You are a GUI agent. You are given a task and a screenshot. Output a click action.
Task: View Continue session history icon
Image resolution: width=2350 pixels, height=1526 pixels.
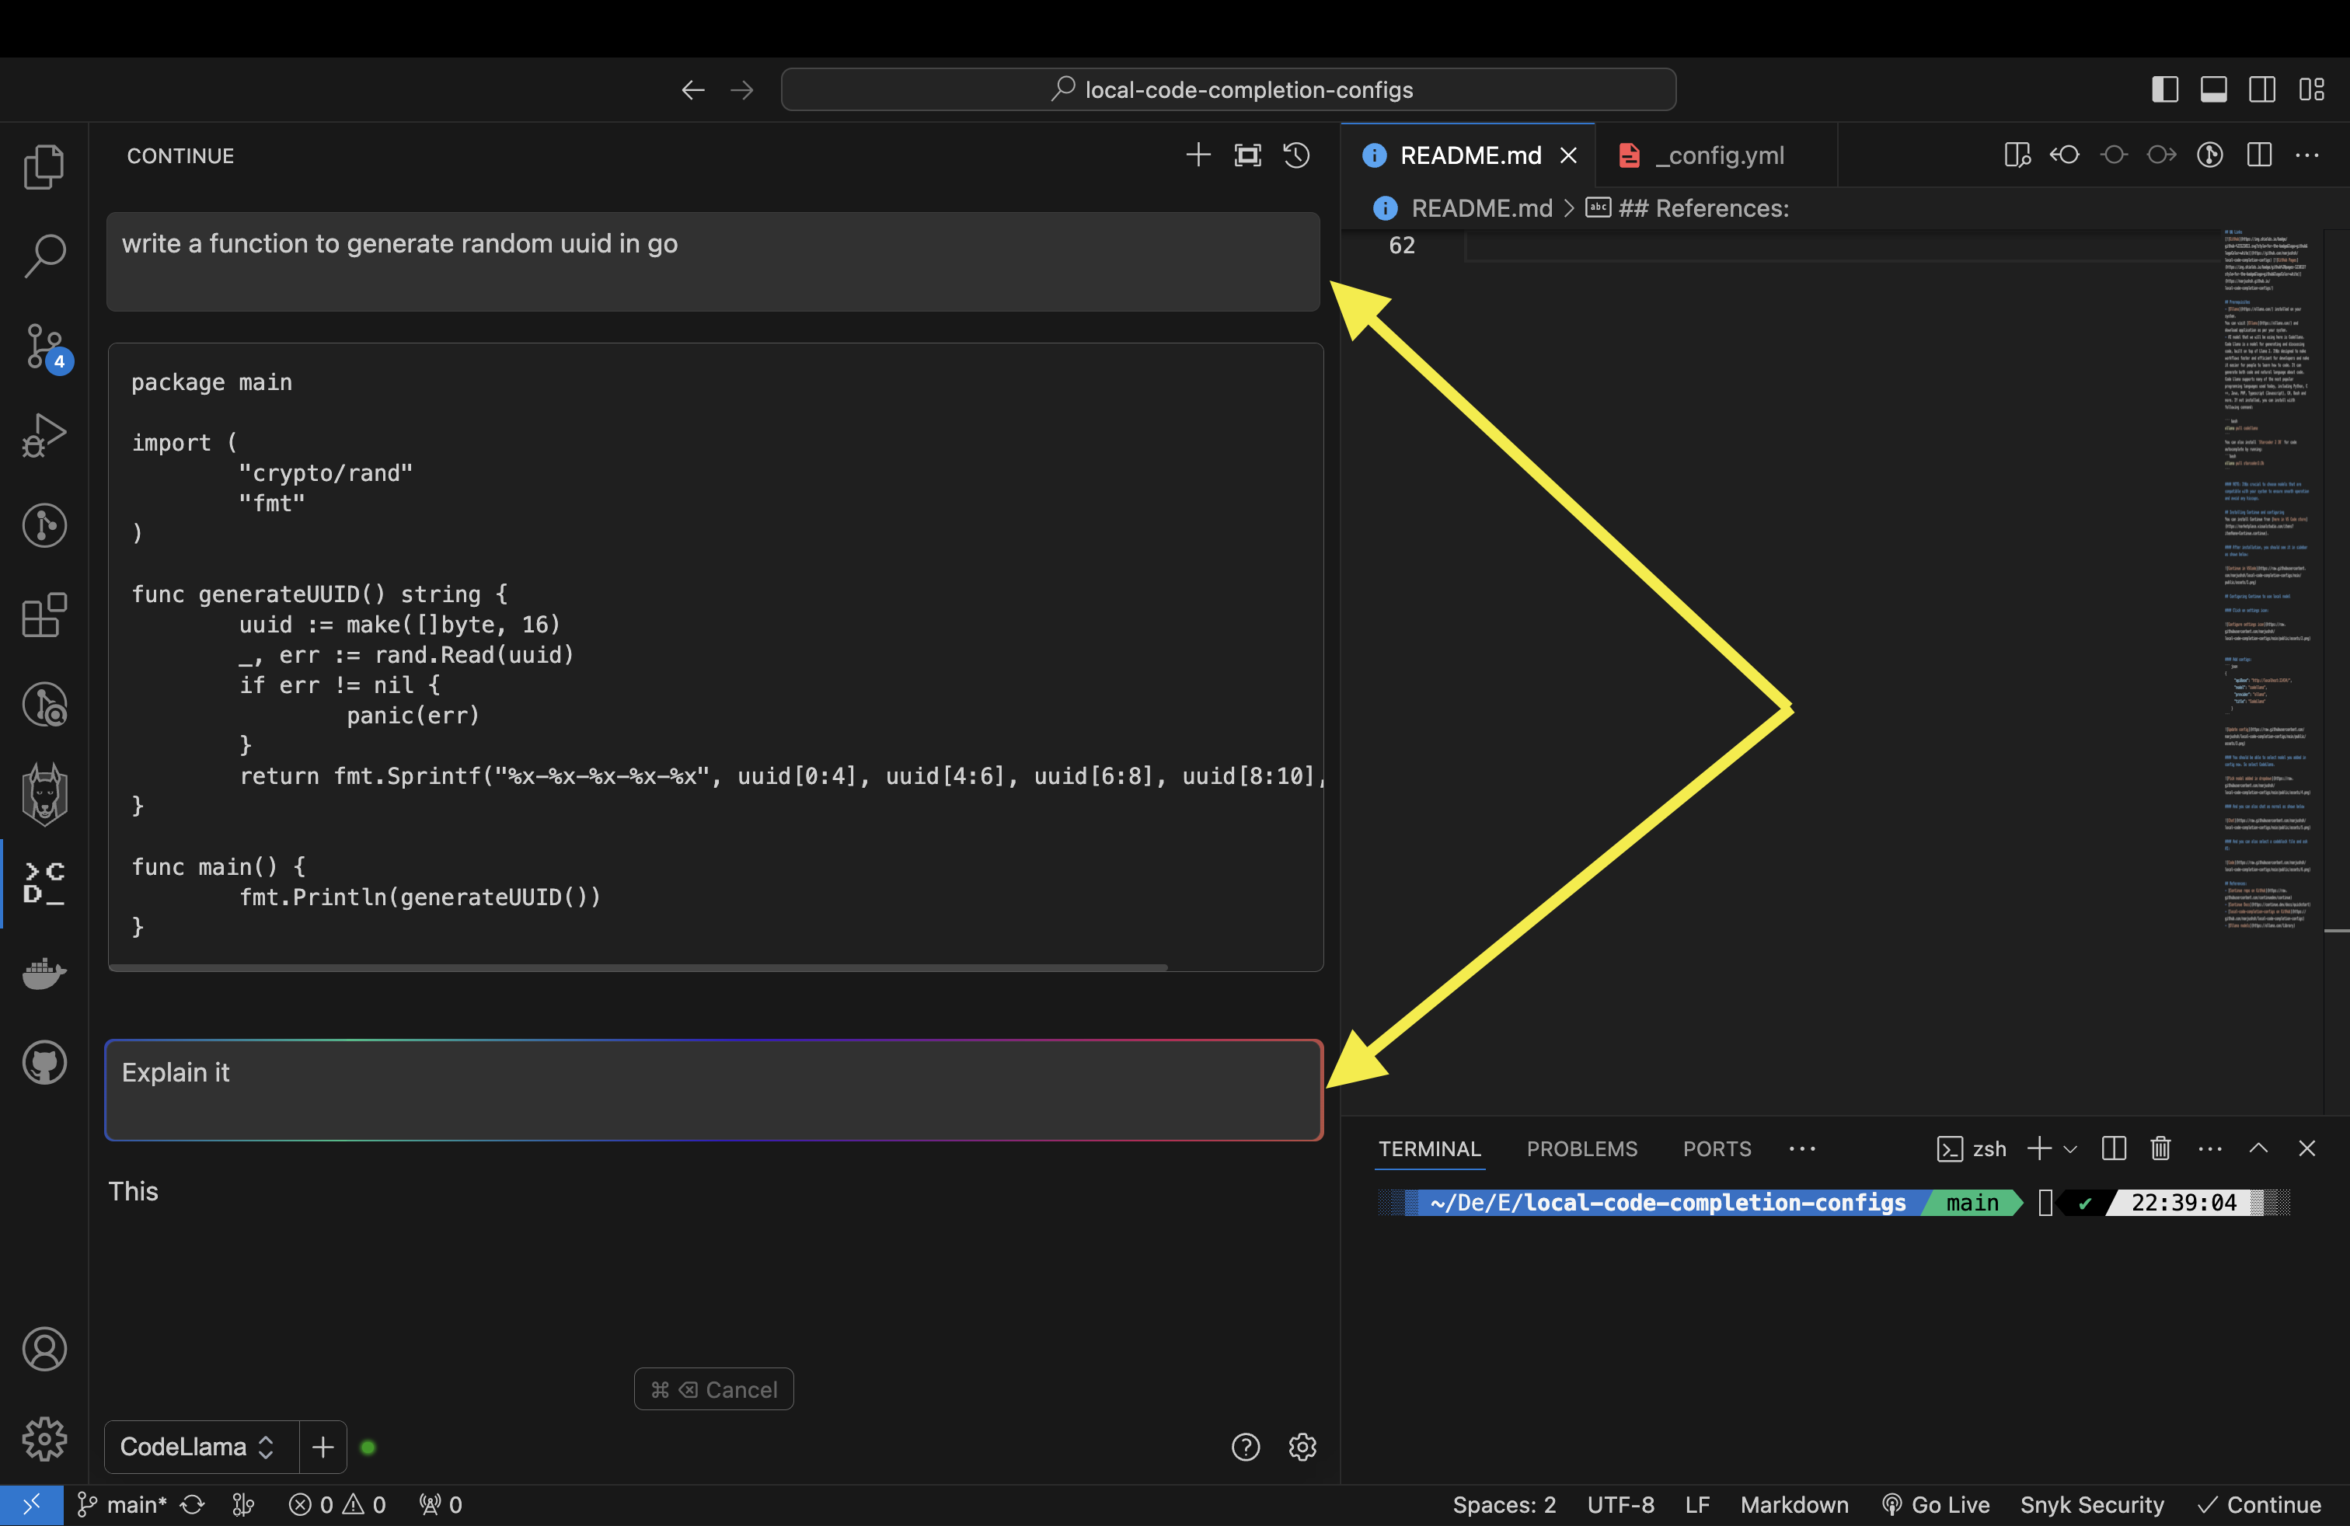click(1296, 155)
